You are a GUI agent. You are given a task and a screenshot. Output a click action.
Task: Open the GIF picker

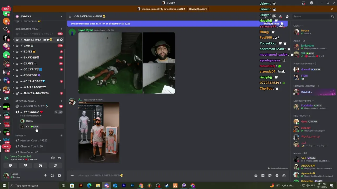263,175
